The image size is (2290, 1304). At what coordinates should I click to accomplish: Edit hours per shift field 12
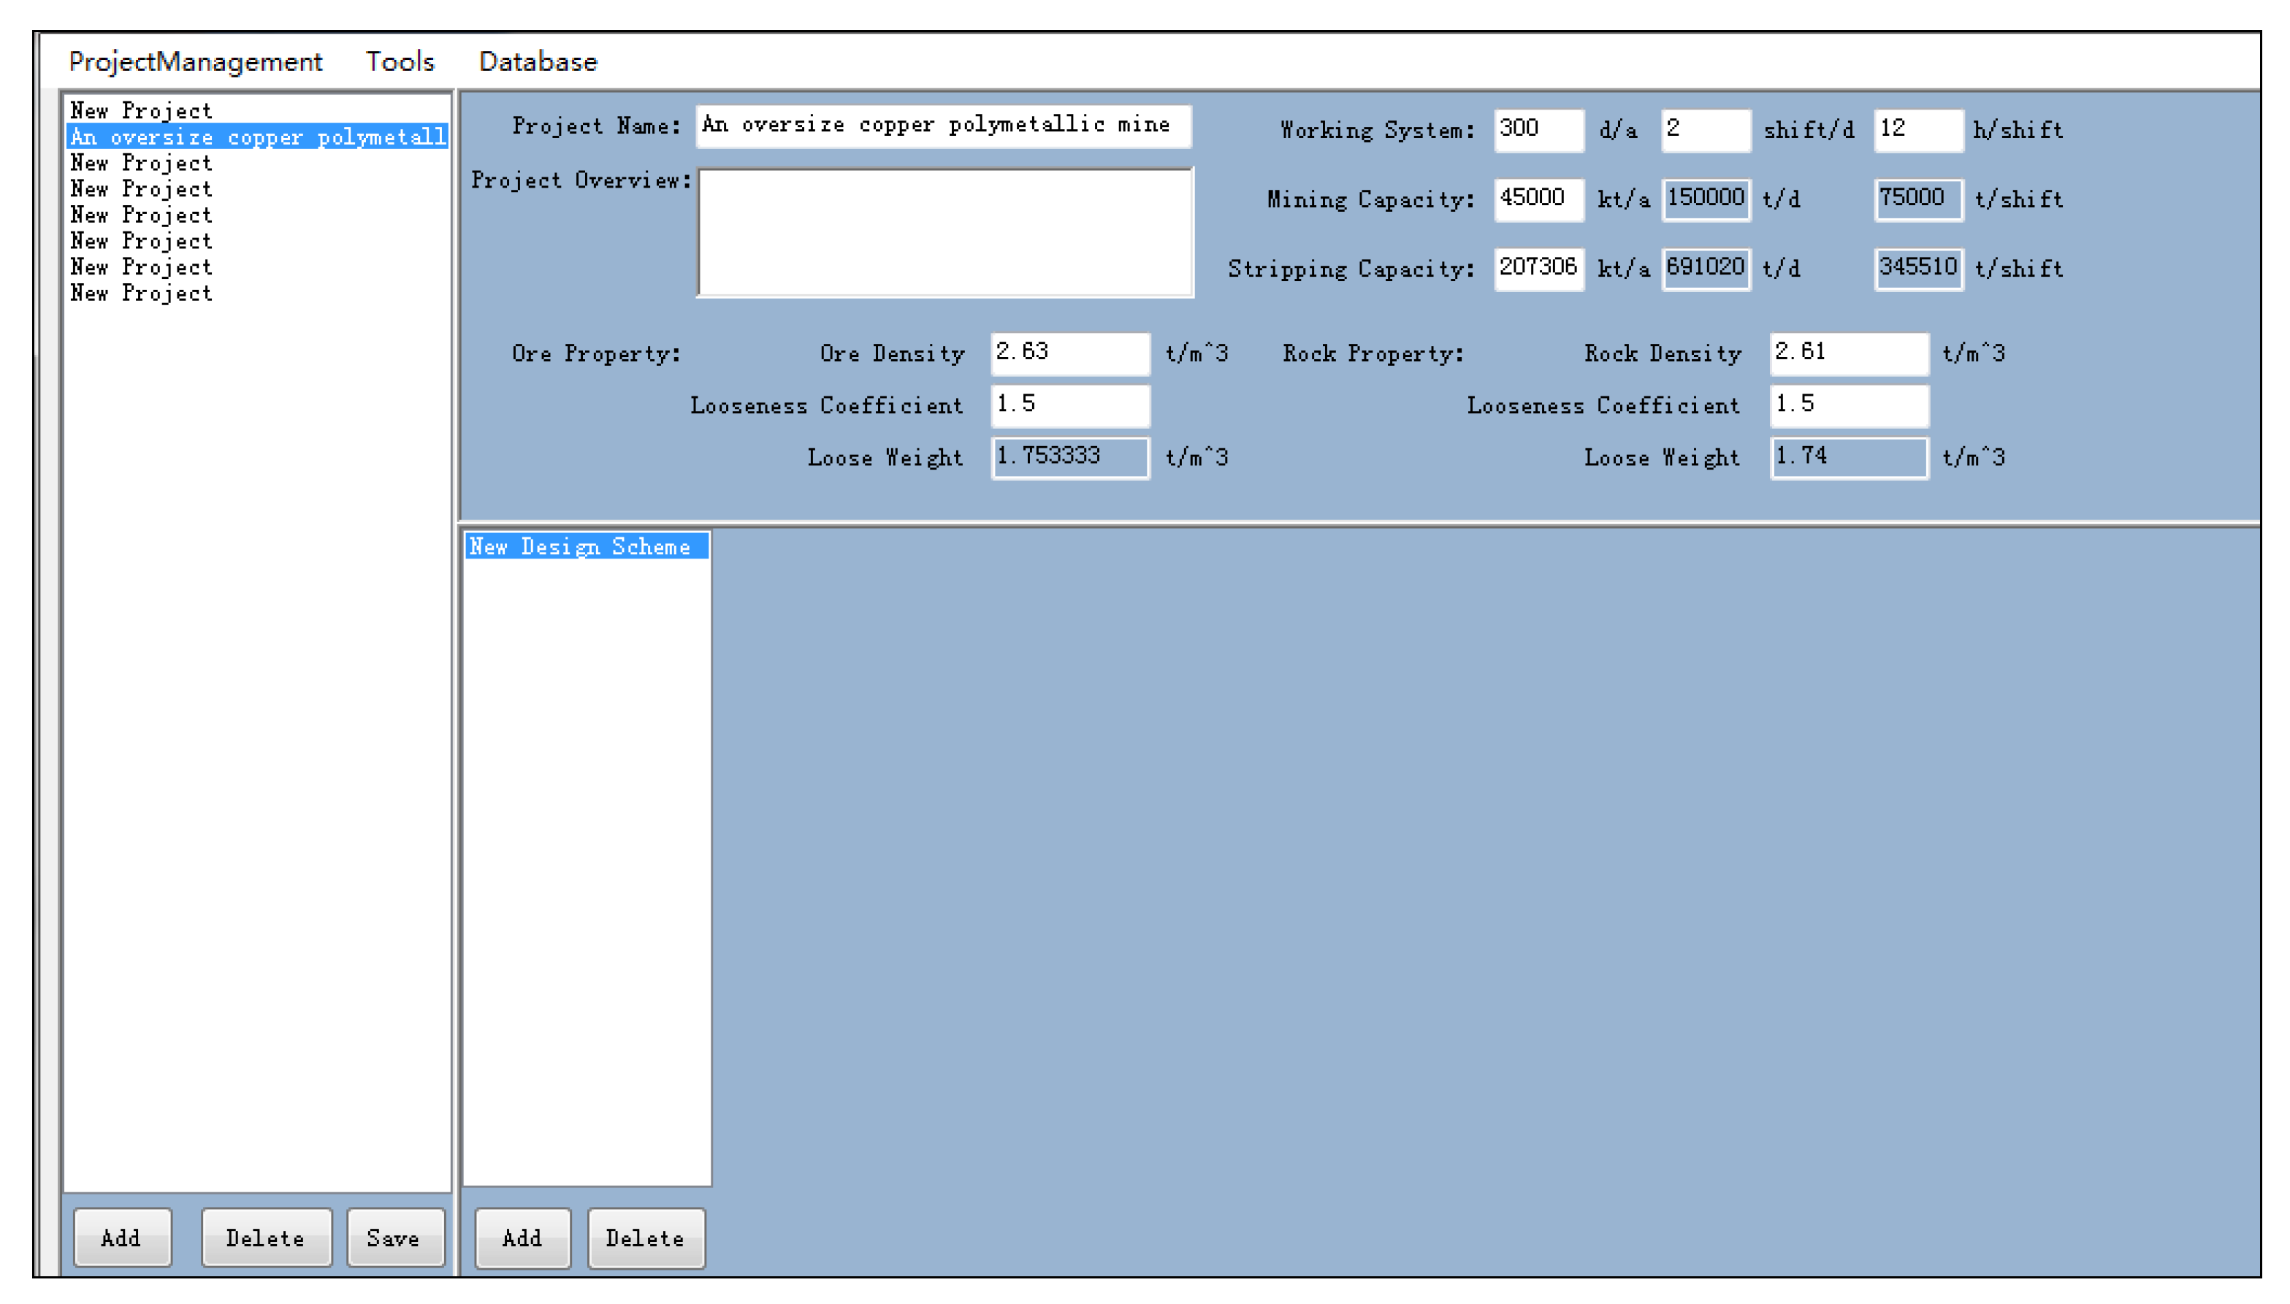point(1918,130)
